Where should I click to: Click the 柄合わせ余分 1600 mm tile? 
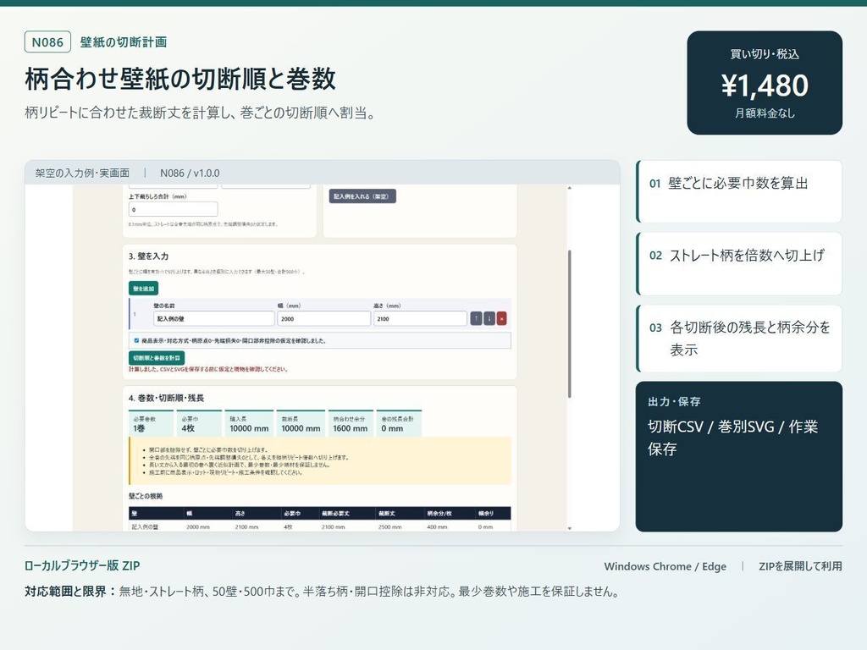click(x=351, y=424)
